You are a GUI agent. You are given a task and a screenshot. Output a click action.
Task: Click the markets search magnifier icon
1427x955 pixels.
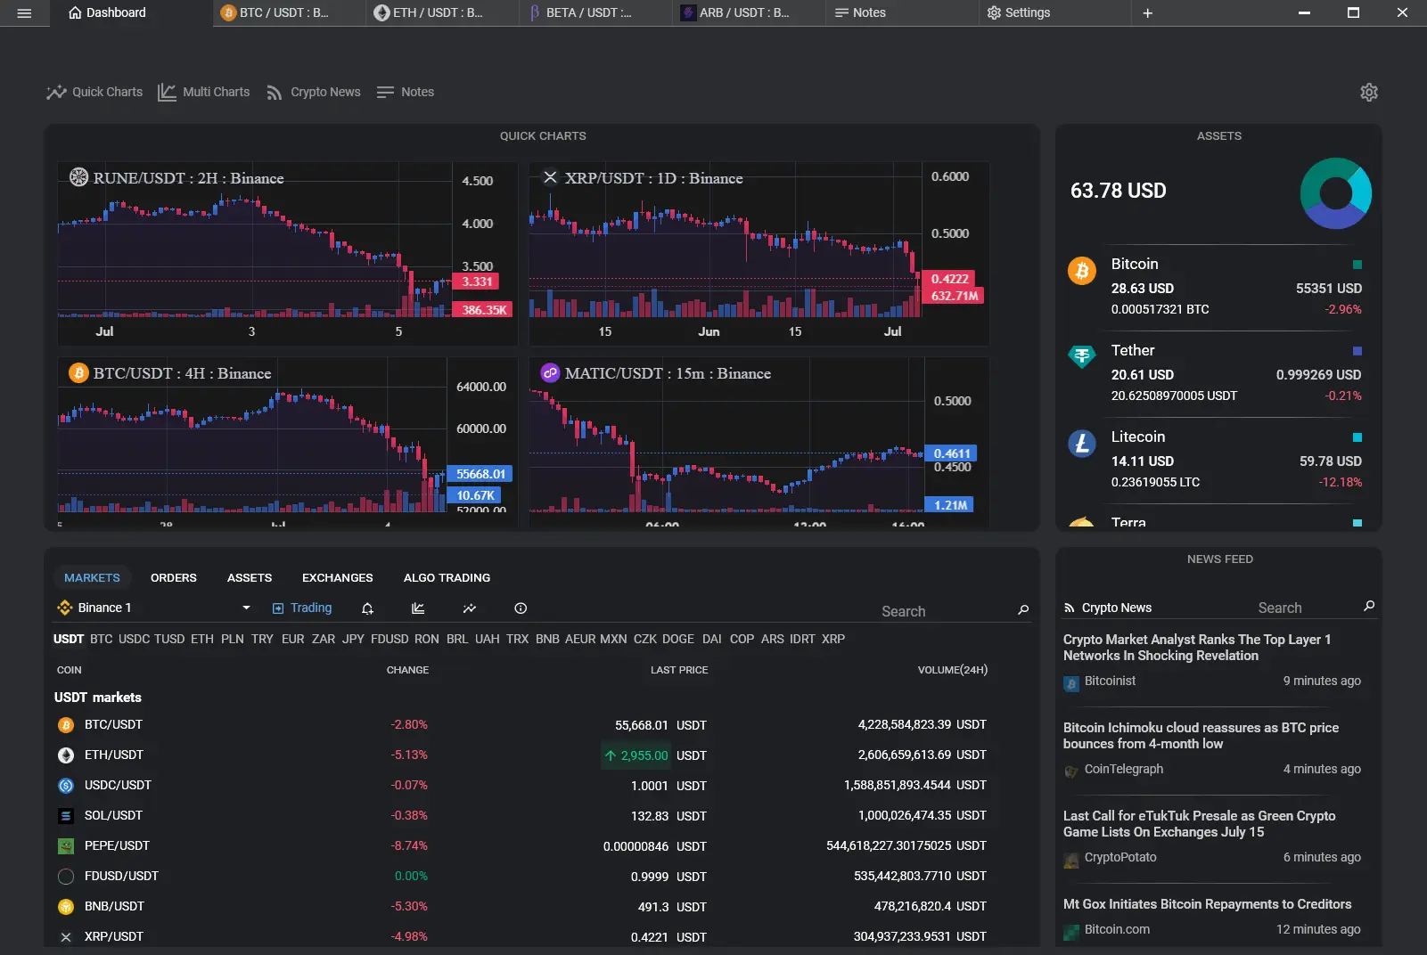(1023, 610)
